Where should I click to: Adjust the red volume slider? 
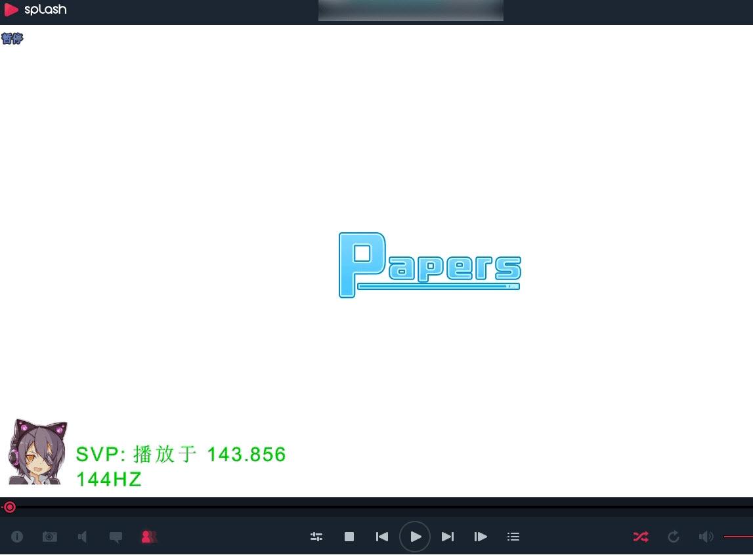coord(738,536)
